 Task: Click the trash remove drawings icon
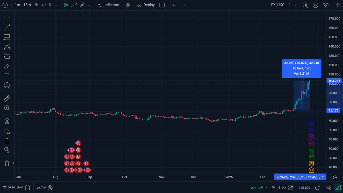[7, 163]
